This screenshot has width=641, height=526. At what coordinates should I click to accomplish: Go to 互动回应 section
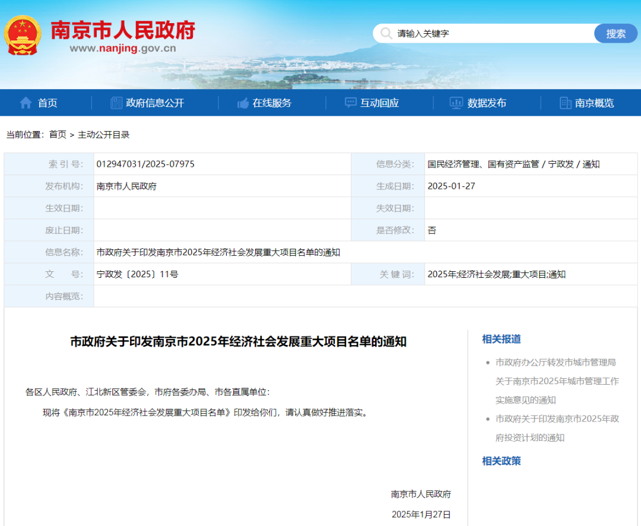379,103
